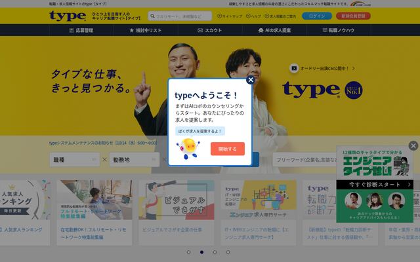
Task: Click the circle icon before サイトマップ
Action: click(x=220, y=16)
